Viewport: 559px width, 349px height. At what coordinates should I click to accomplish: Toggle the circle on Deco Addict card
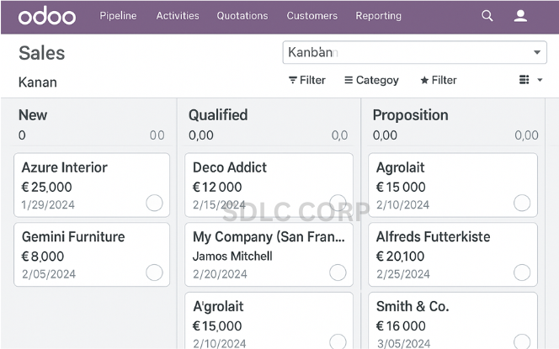(338, 203)
